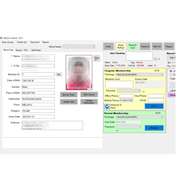
Task: Click the member photo thumbnail
Action: click(79, 73)
